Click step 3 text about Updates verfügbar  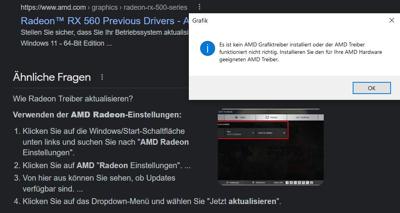click(99, 183)
